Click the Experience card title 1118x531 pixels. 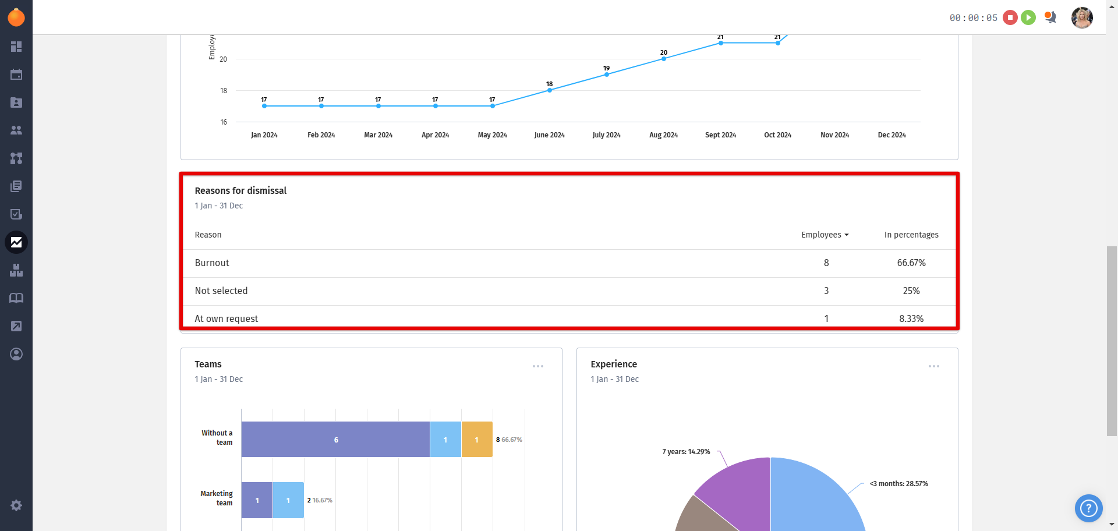(614, 364)
